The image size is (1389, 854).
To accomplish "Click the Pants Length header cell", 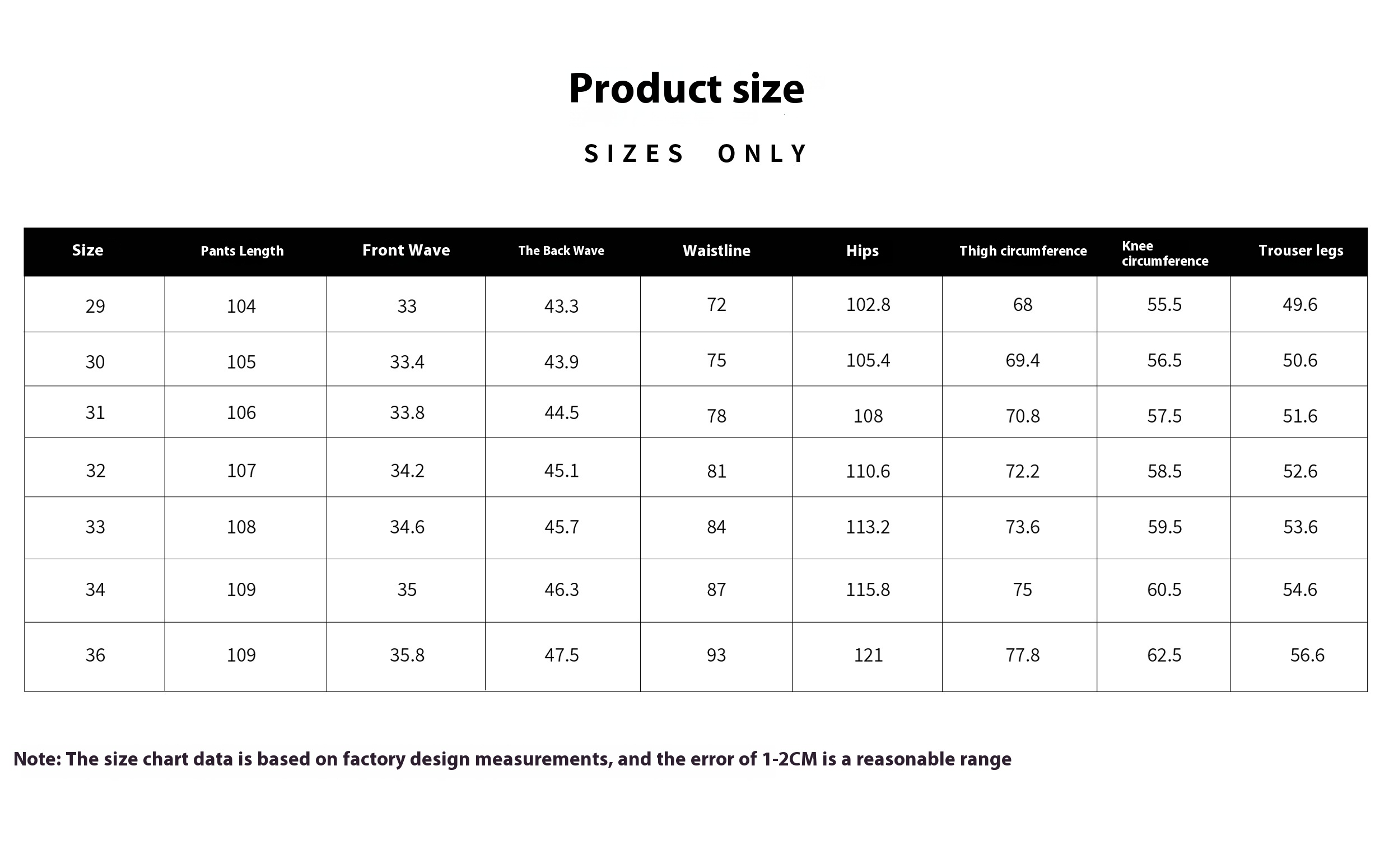I will pyautogui.click(x=242, y=252).
